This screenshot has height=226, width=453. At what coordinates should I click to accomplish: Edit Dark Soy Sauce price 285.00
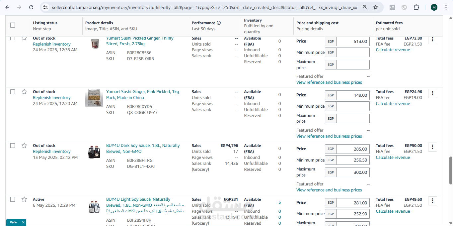pos(353,149)
